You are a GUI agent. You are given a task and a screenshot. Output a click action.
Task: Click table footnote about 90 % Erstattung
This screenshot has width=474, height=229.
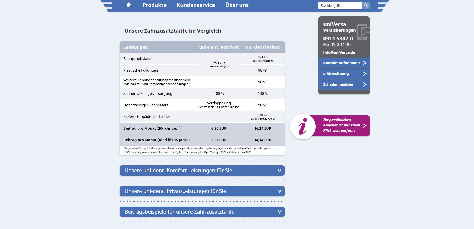(187, 152)
